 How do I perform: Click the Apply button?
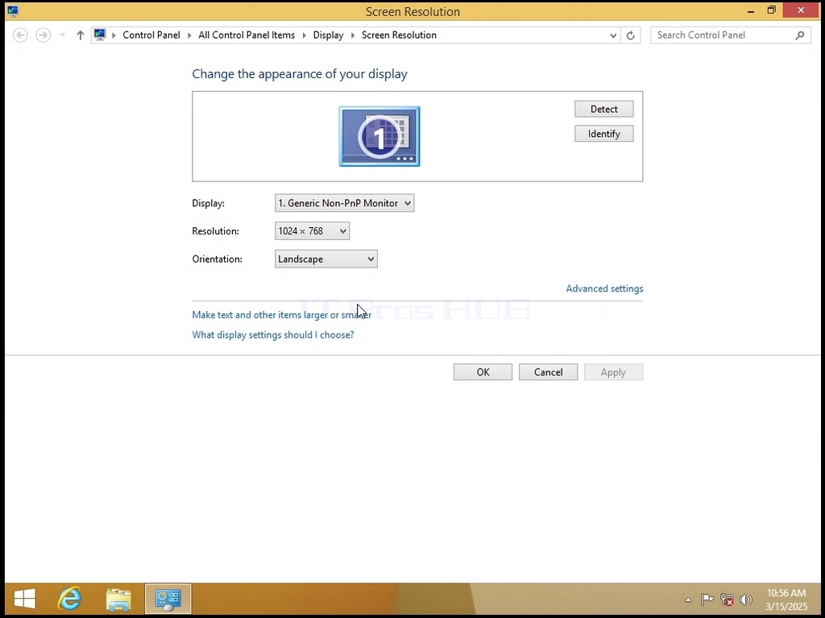coord(613,372)
